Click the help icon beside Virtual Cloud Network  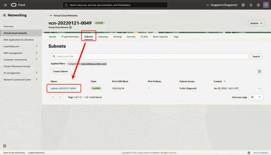pos(70,27)
